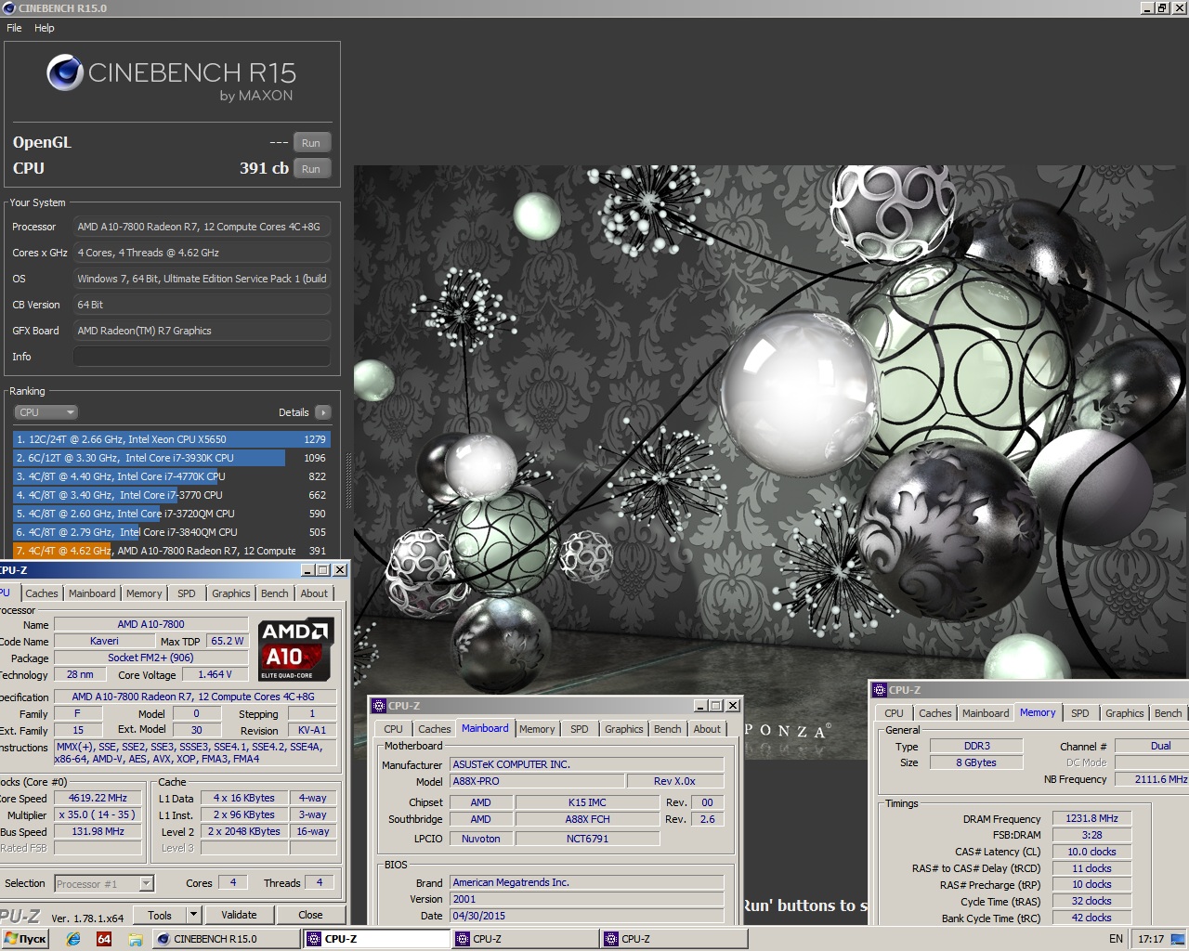Run the CPU benchmark

tap(311, 169)
